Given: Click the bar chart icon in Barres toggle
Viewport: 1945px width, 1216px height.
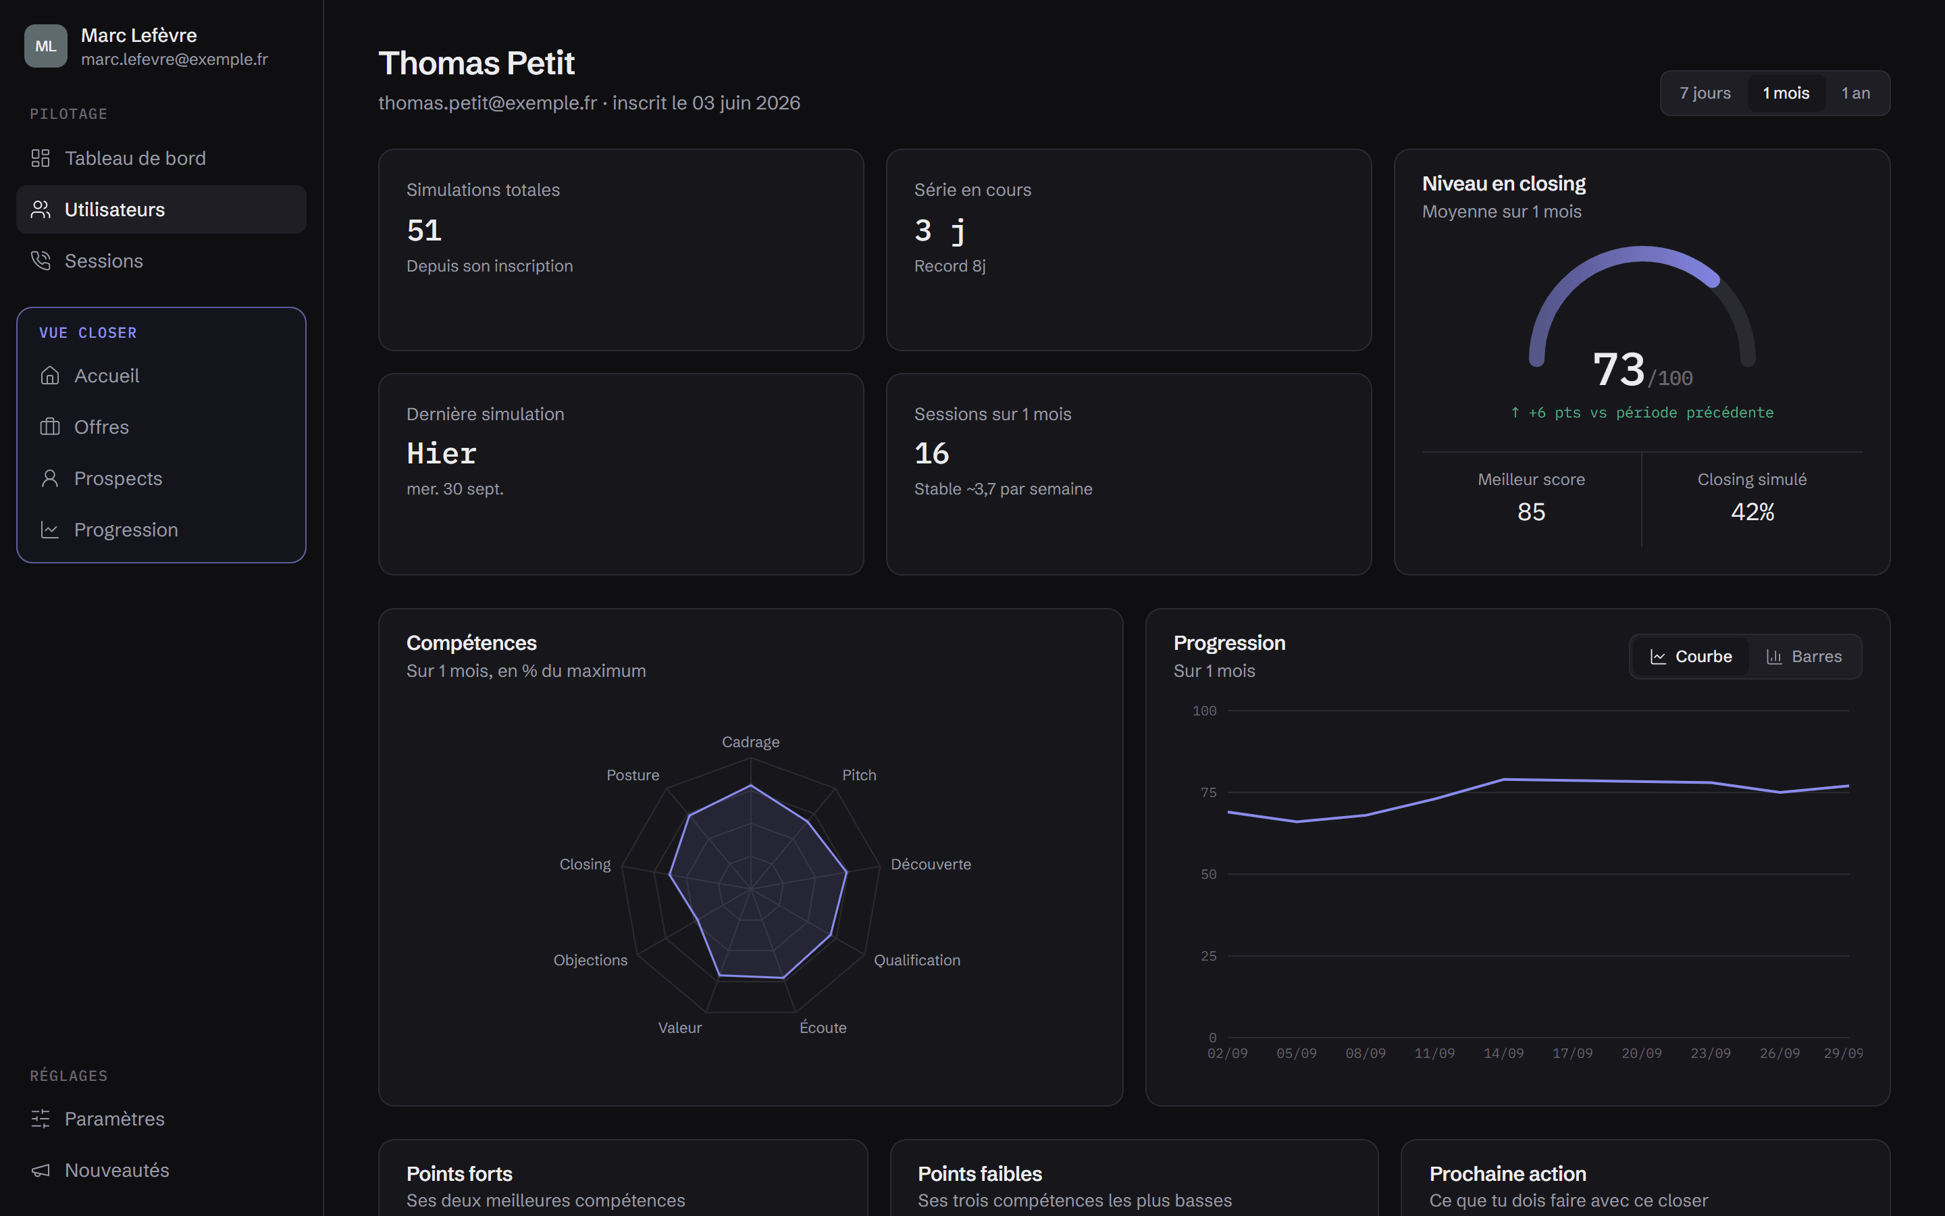Looking at the screenshot, I should coord(1775,657).
